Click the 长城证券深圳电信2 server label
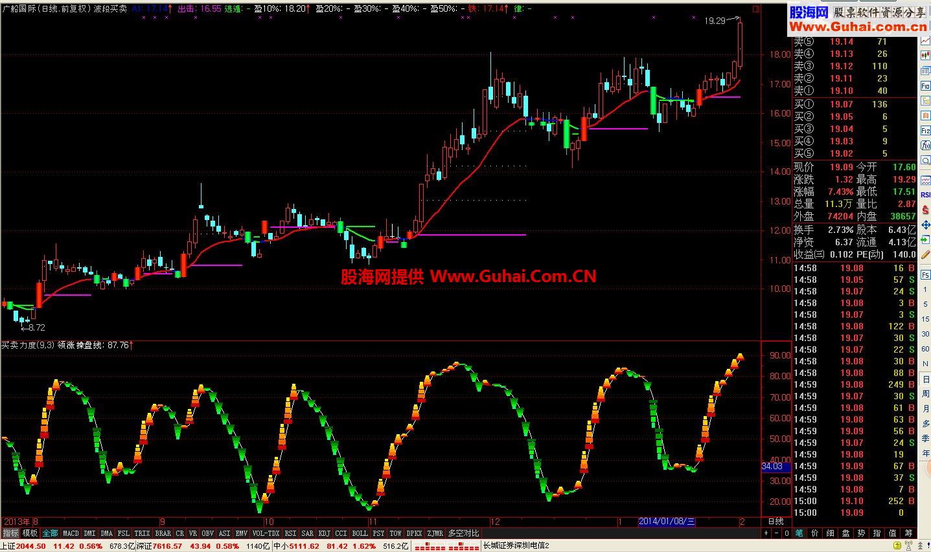The width and height of the screenshot is (931, 552). 516,547
